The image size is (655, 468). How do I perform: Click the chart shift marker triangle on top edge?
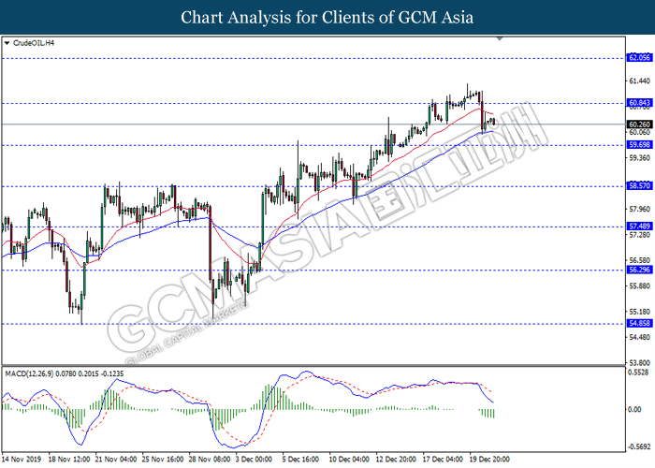coord(499,39)
